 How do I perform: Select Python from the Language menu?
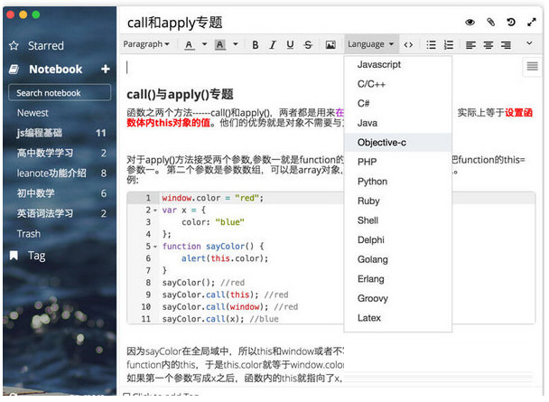pos(372,182)
